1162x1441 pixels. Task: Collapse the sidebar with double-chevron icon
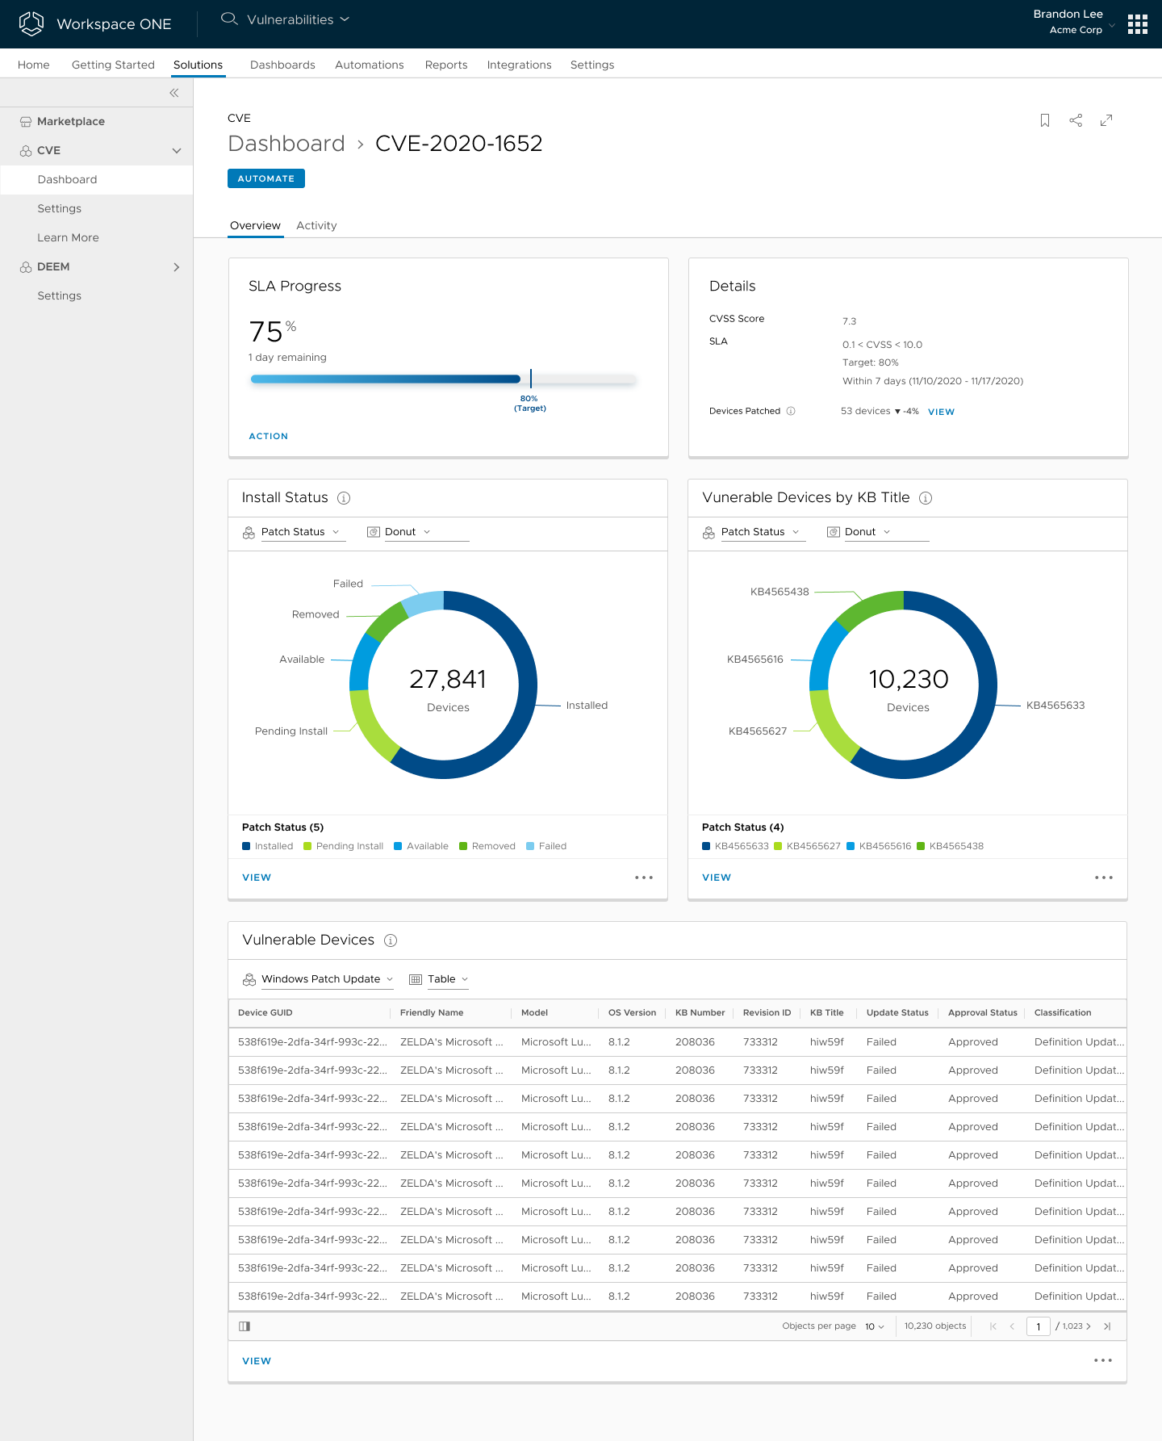coord(174,93)
